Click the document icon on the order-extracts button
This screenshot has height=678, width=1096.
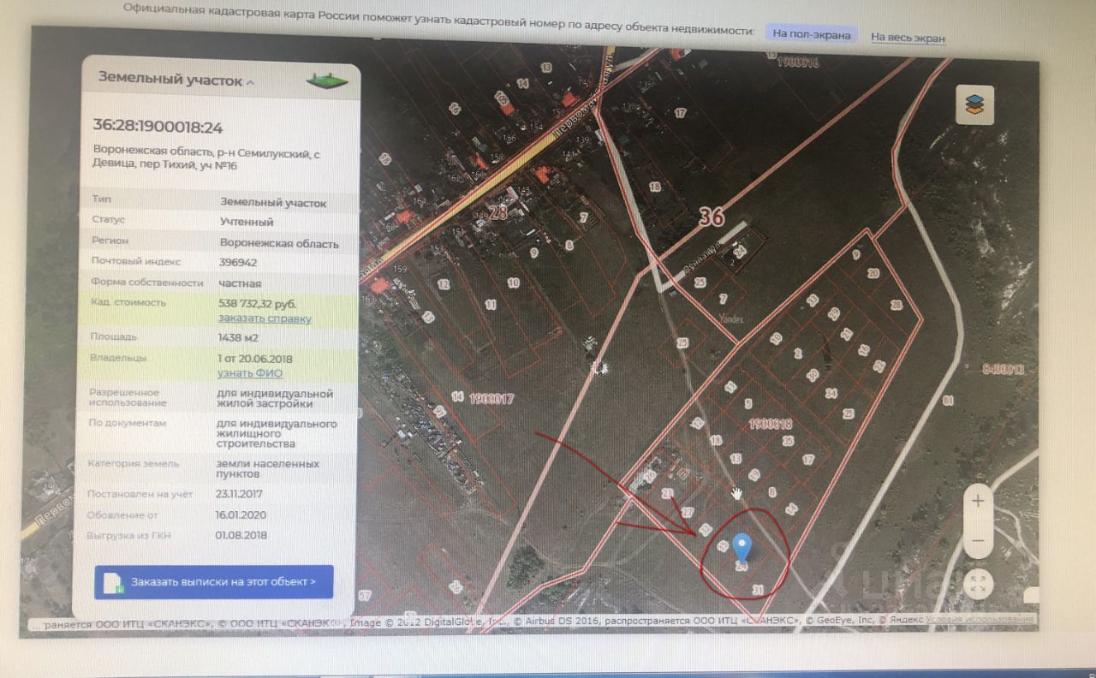coord(112,582)
